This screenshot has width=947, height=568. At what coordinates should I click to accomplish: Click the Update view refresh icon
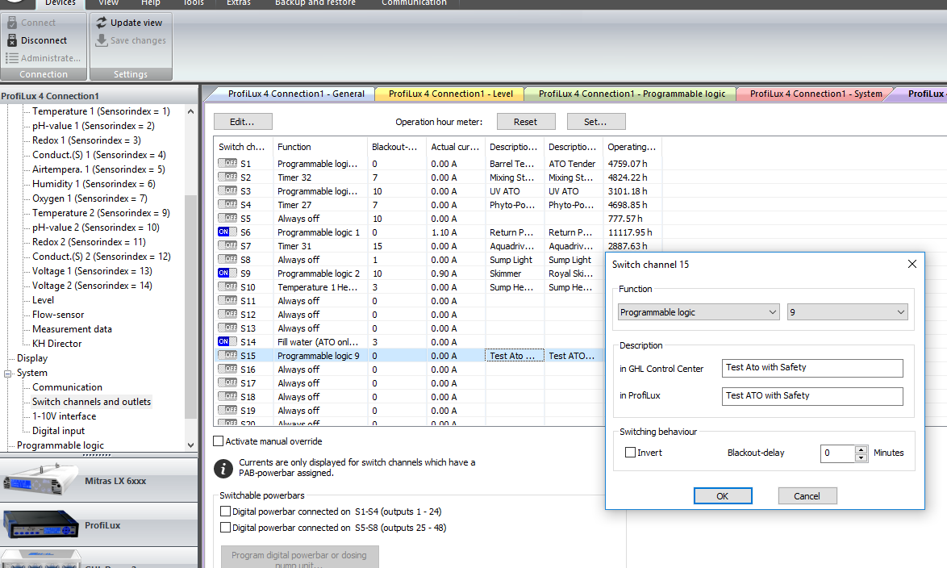[102, 23]
